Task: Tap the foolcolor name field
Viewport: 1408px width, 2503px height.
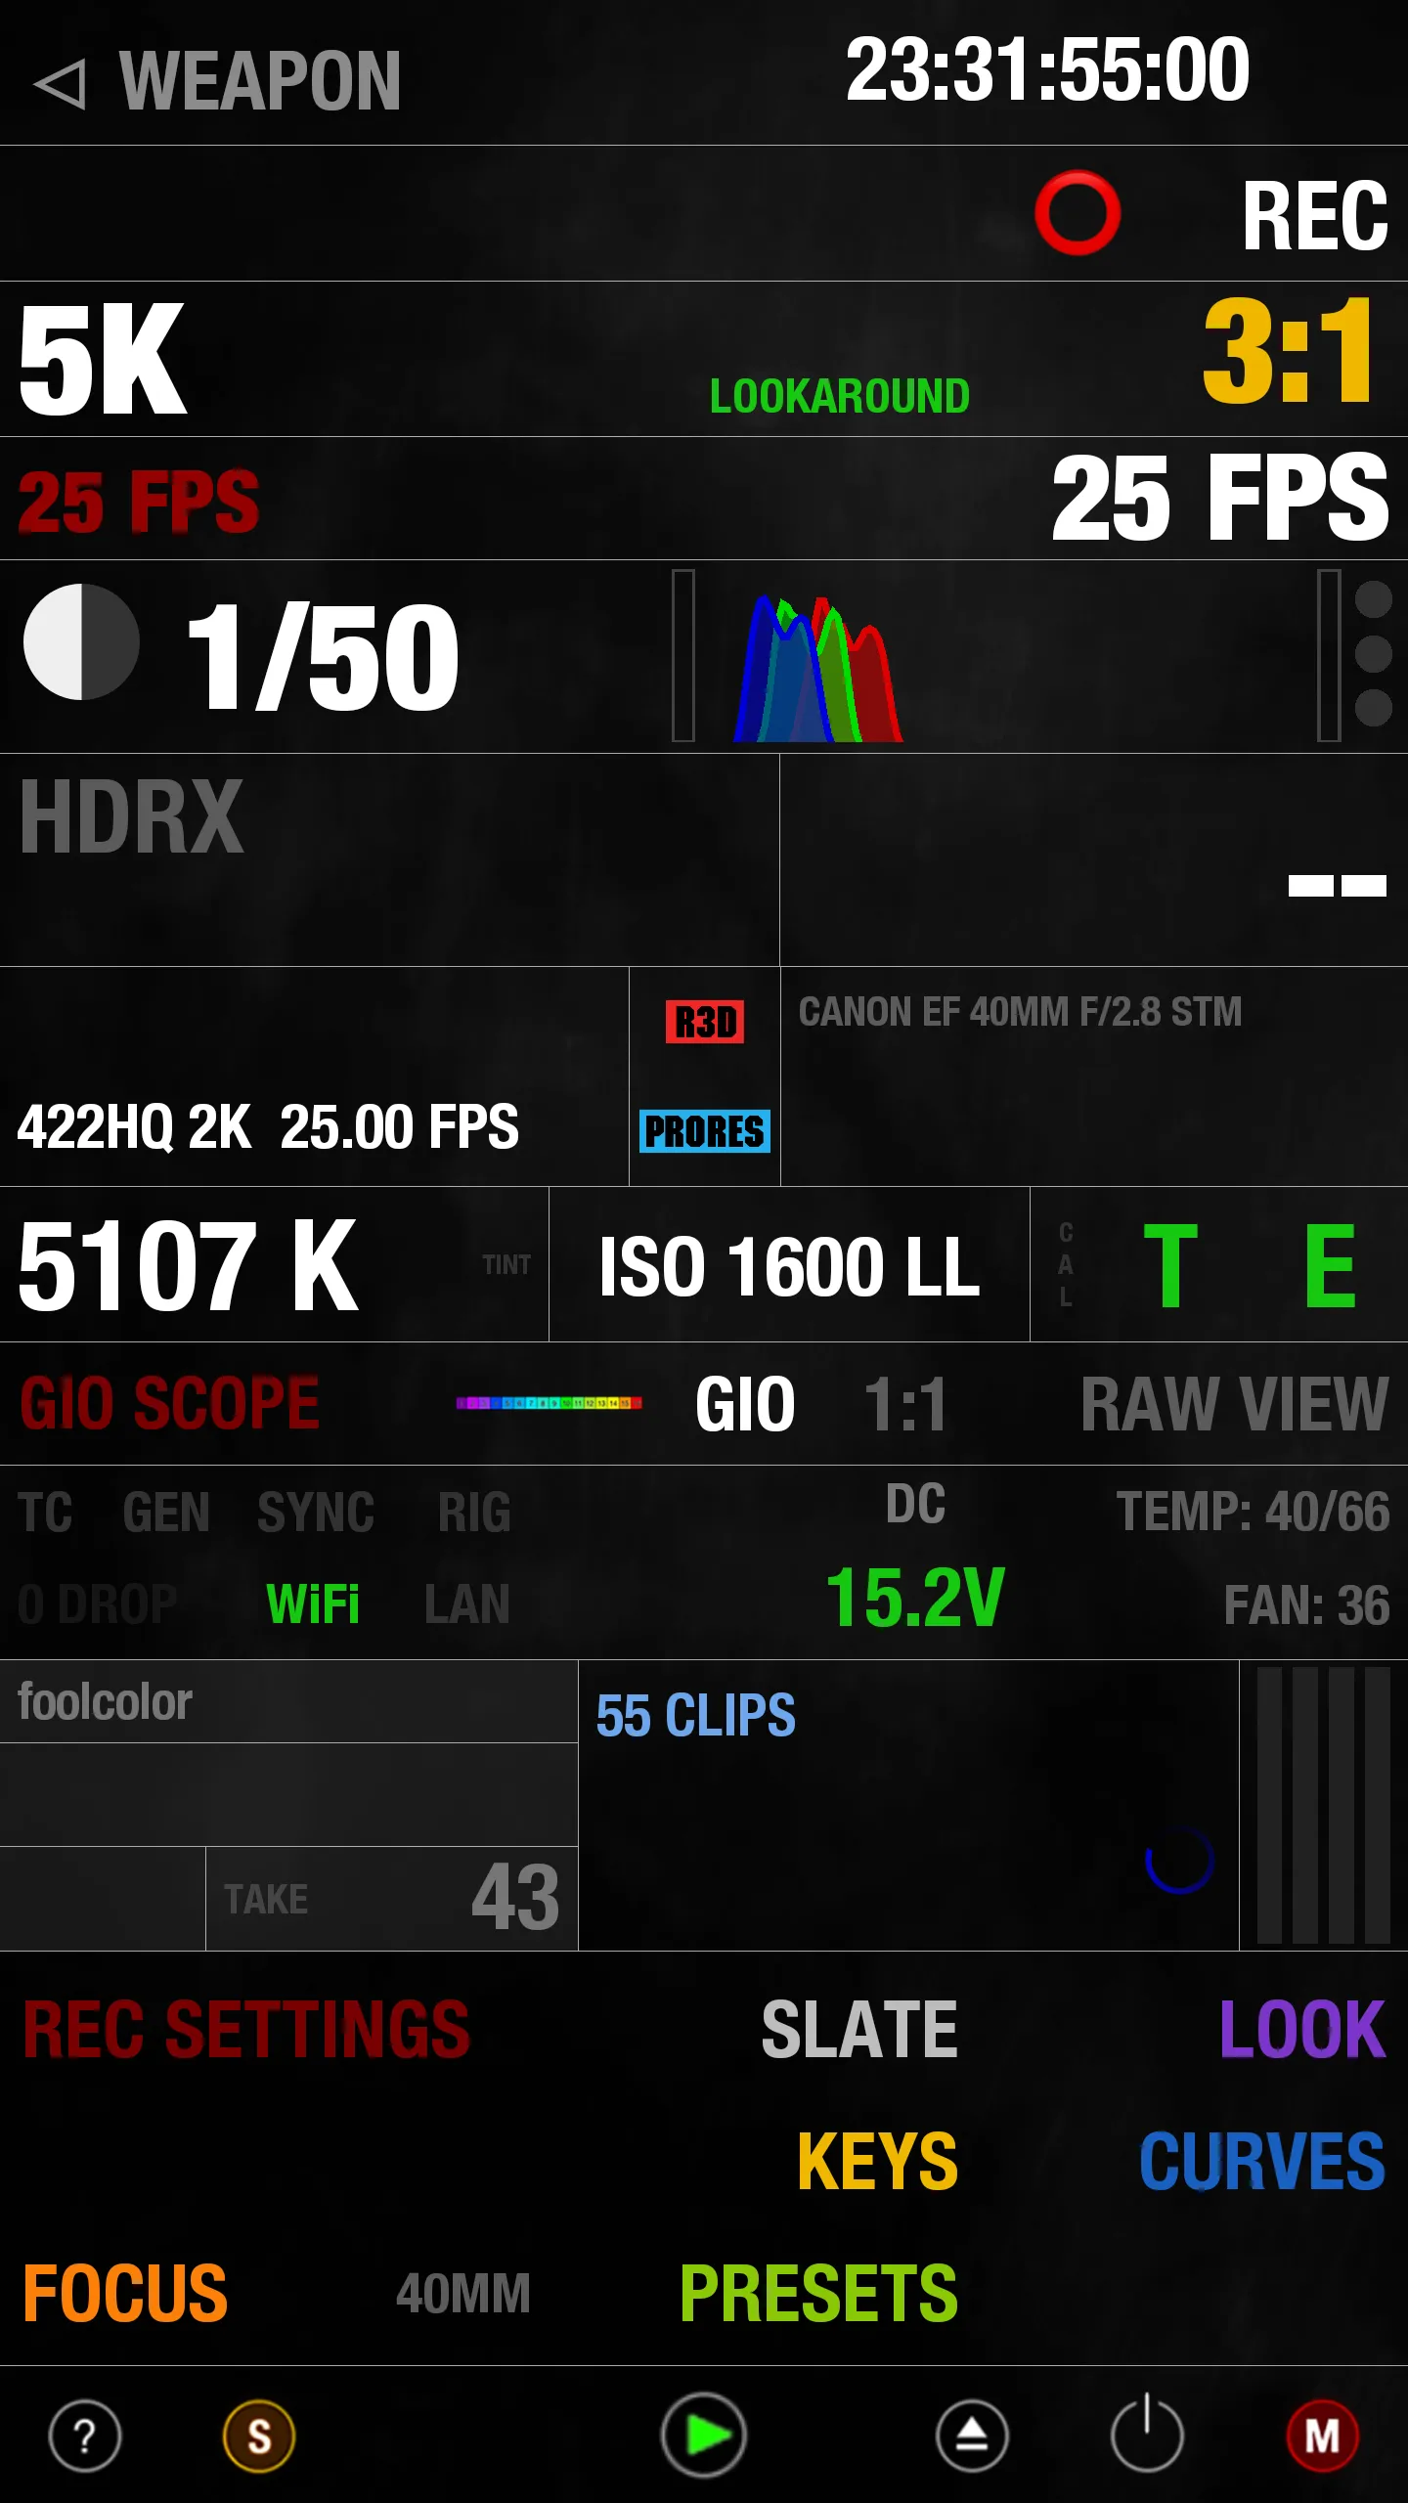Action: [288, 1702]
